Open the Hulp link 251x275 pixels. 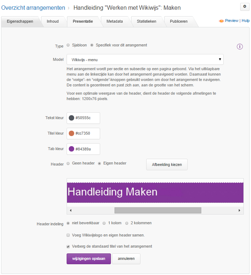click(x=246, y=21)
